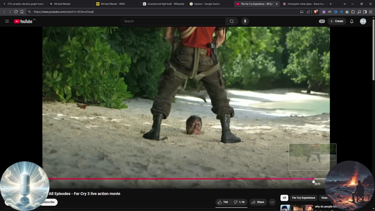Open the "why do people lov" recommended thumbnail

297,208
